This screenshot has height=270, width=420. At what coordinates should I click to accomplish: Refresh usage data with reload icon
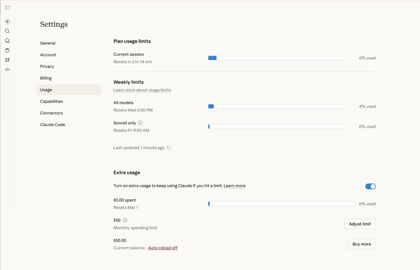169,148
